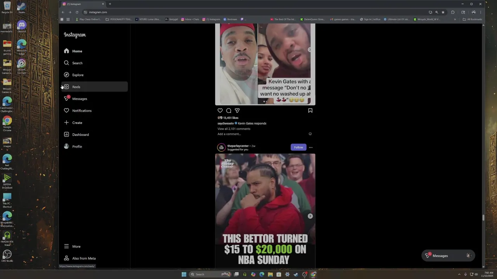The width and height of the screenshot is (497, 279).
Task: Open Restream bookmark
Action: 230,19
